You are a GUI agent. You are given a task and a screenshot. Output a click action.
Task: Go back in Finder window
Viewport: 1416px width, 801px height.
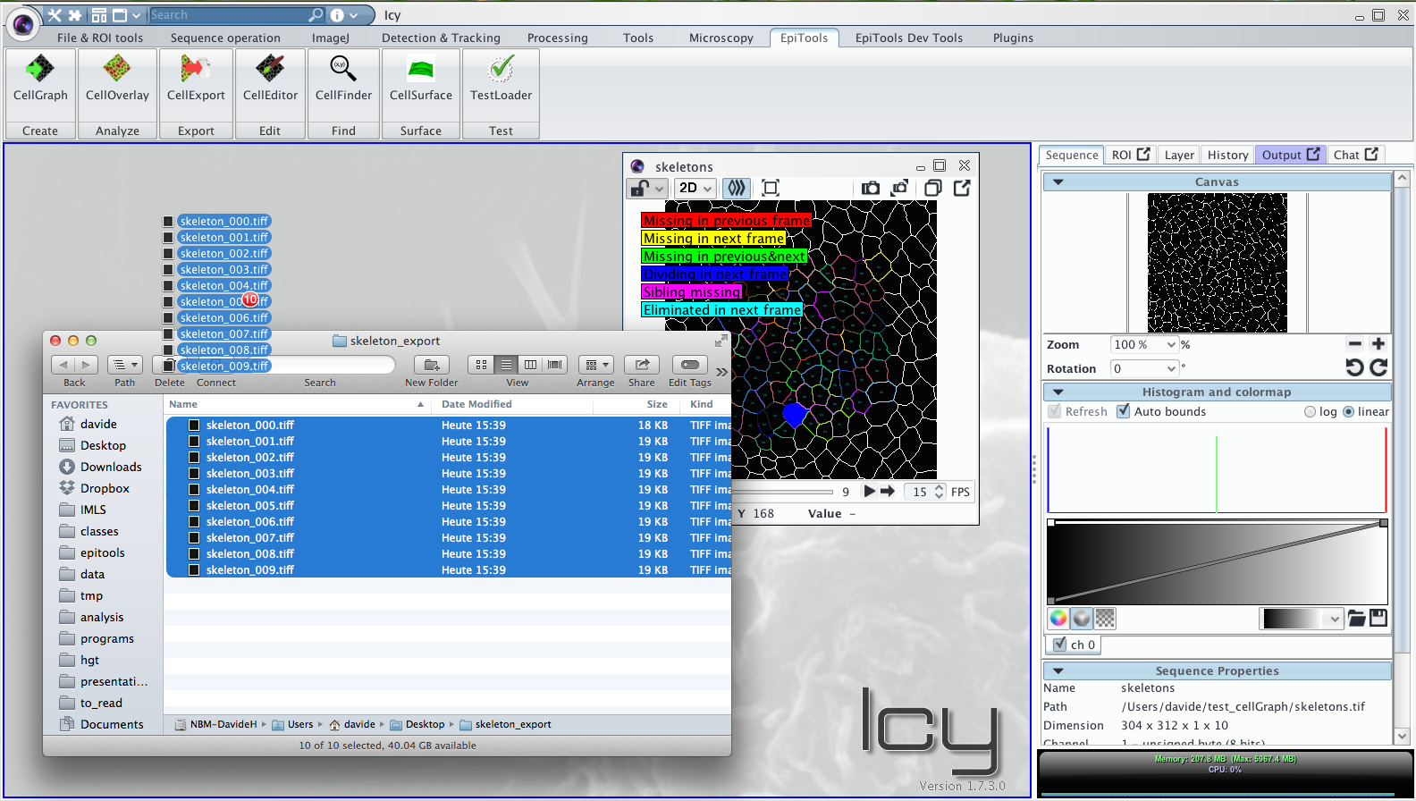pyautogui.click(x=63, y=365)
